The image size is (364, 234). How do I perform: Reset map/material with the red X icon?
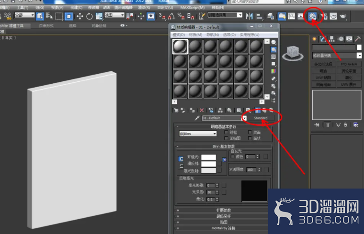click(x=202, y=111)
